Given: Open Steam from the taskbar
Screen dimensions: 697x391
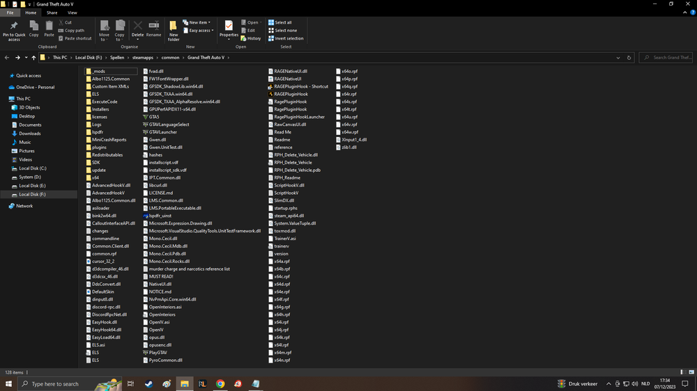Looking at the screenshot, I should (x=148, y=383).
